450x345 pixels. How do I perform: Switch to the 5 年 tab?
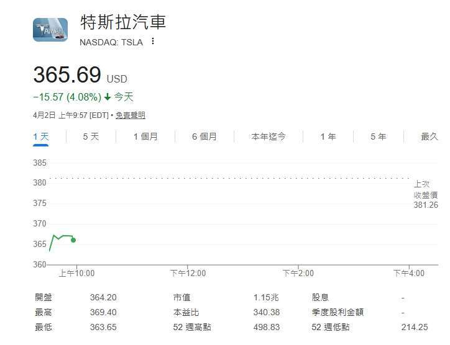378,137
